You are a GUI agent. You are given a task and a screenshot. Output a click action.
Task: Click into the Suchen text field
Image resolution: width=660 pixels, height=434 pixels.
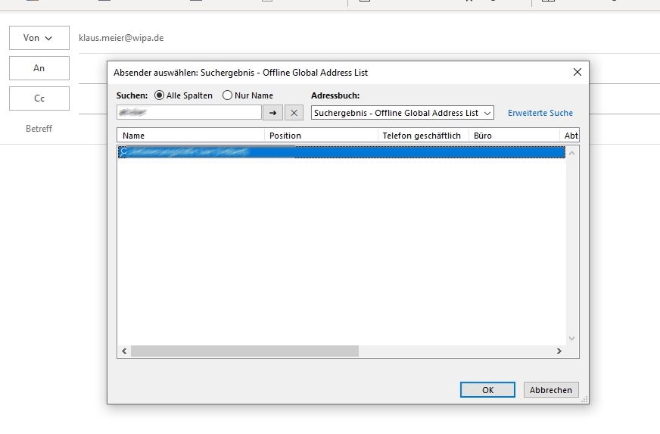coord(189,113)
